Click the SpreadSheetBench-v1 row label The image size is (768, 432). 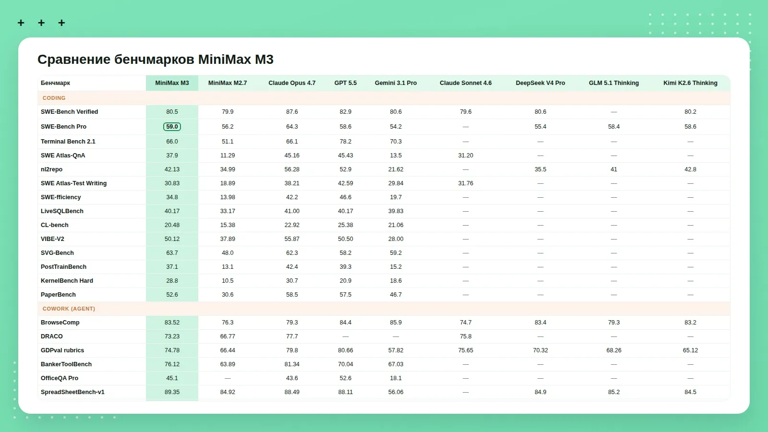click(x=72, y=392)
